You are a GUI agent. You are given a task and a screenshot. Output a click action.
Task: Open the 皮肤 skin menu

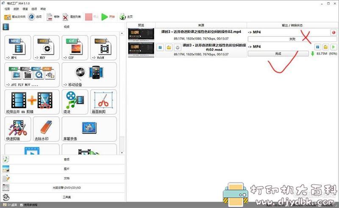(x=16, y=9)
